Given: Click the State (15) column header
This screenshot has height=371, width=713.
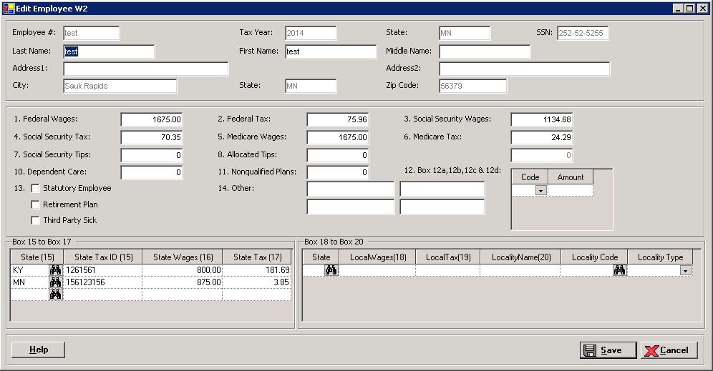Looking at the screenshot, I should pos(37,257).
